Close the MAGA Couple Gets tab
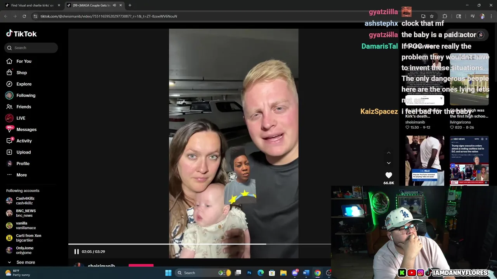 click(120, 5)
